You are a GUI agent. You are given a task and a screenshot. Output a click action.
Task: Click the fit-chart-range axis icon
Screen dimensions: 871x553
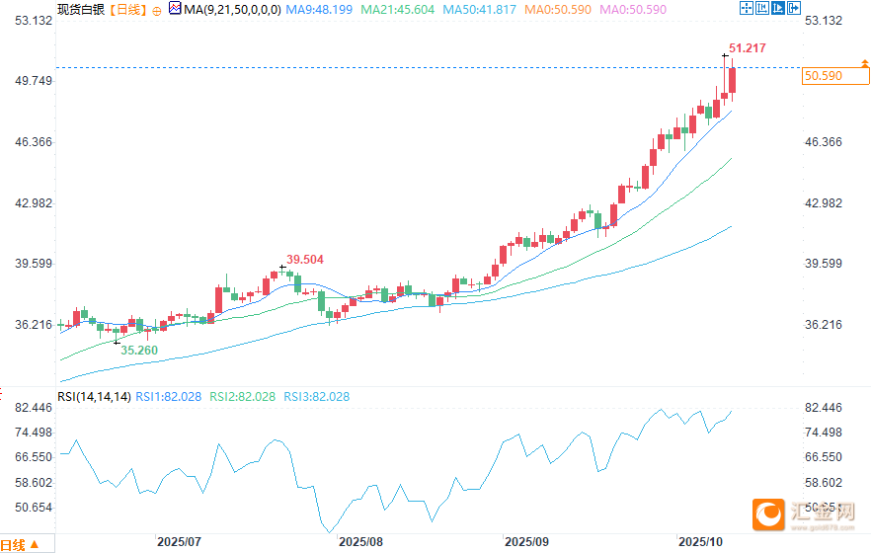coord(762,9)
